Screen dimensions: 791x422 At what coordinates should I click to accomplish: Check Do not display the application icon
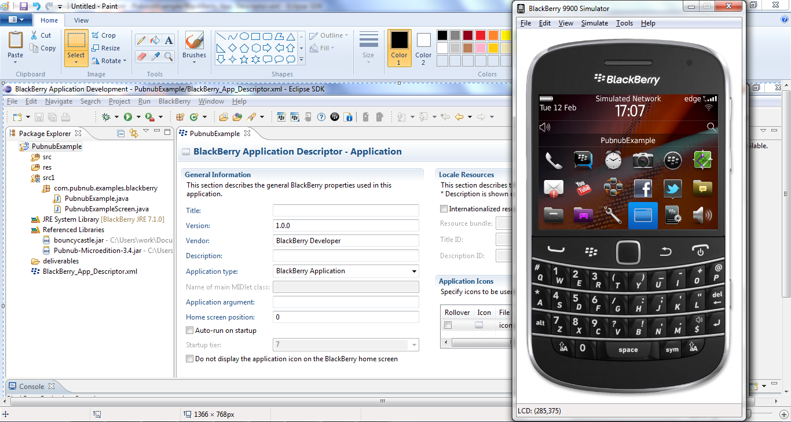(x=189, y=359)
